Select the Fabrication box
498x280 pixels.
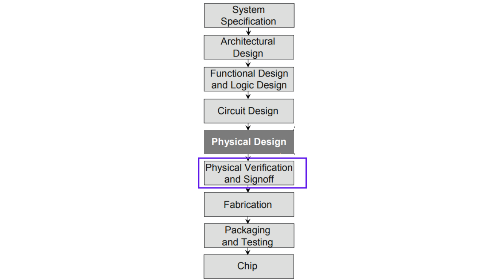(249, 205)
